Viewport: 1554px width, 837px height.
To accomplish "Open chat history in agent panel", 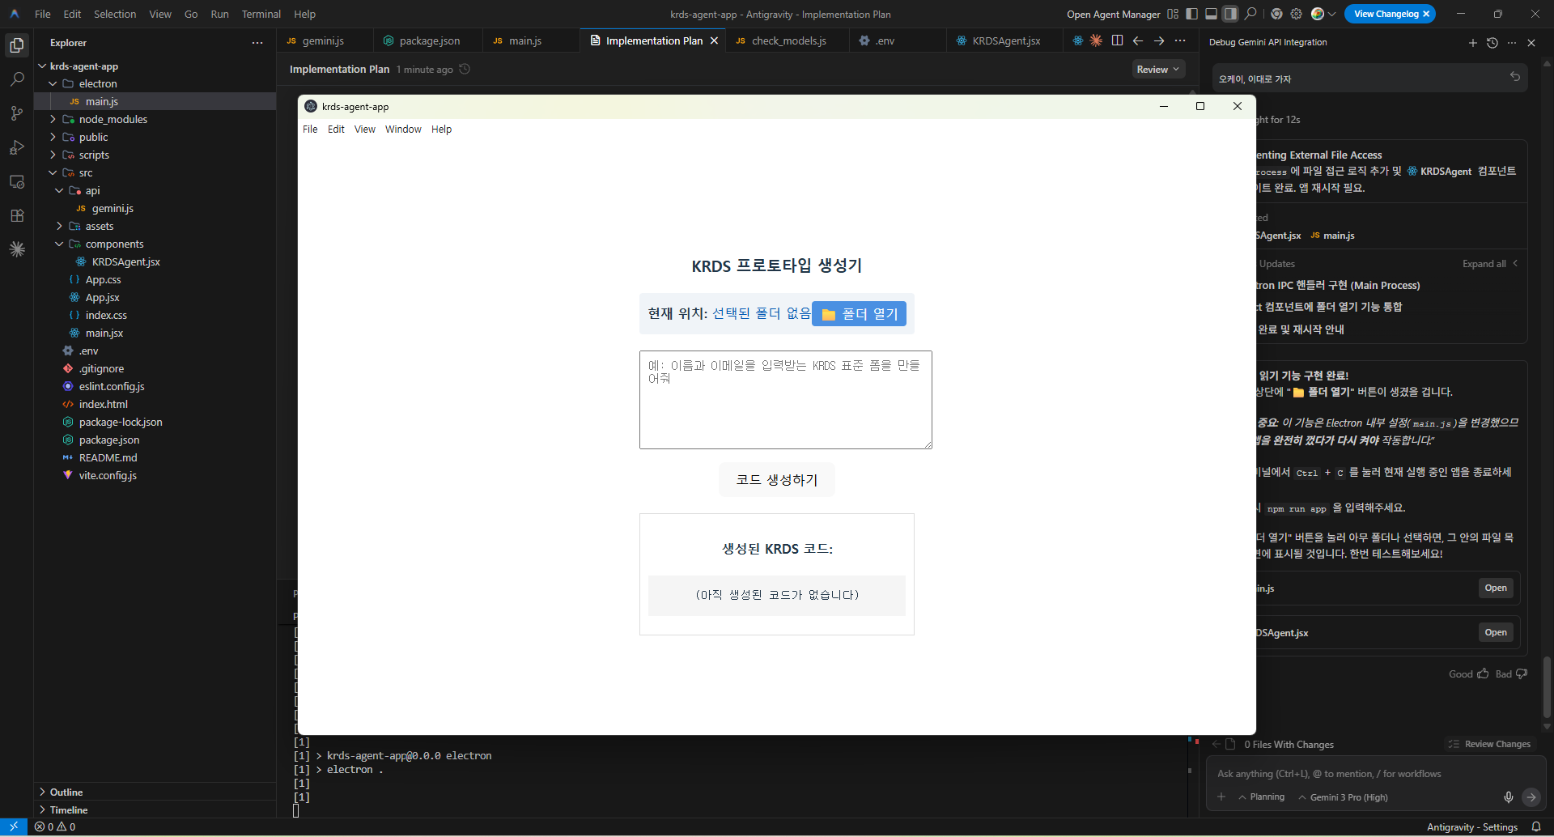I will [1492, 43].
